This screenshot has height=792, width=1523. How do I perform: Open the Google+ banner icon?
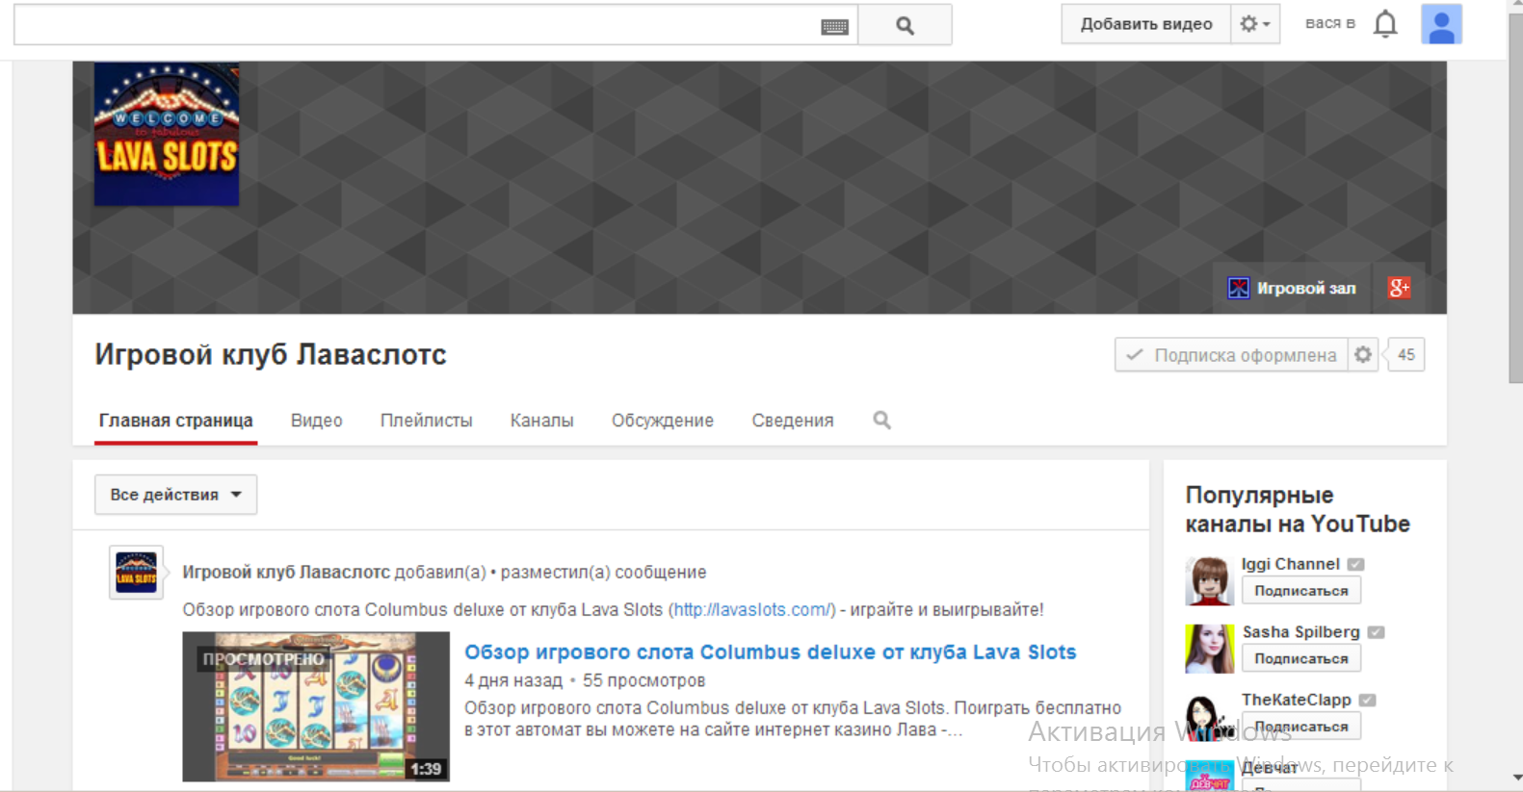1399,288
